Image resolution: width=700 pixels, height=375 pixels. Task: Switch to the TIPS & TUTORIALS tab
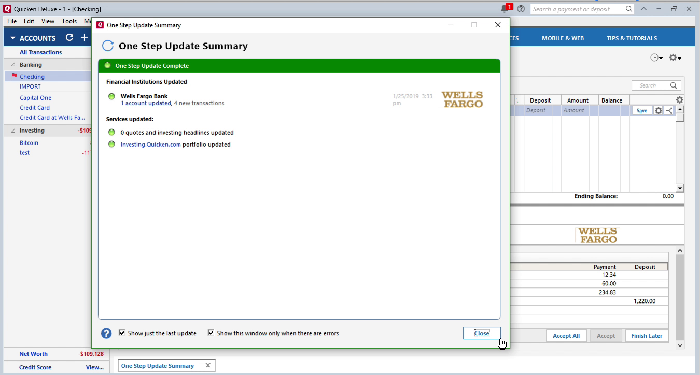click(632, 38)
